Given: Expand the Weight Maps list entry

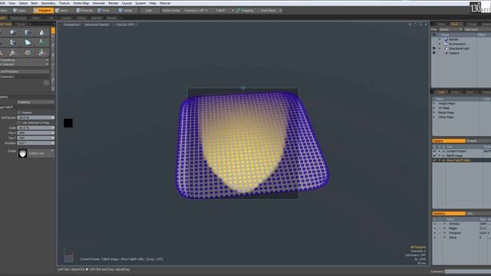Looking at the screenshot, I should [x=434, y=103].
